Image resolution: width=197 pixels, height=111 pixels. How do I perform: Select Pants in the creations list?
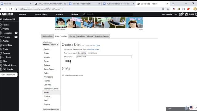[x=46, y=101]
